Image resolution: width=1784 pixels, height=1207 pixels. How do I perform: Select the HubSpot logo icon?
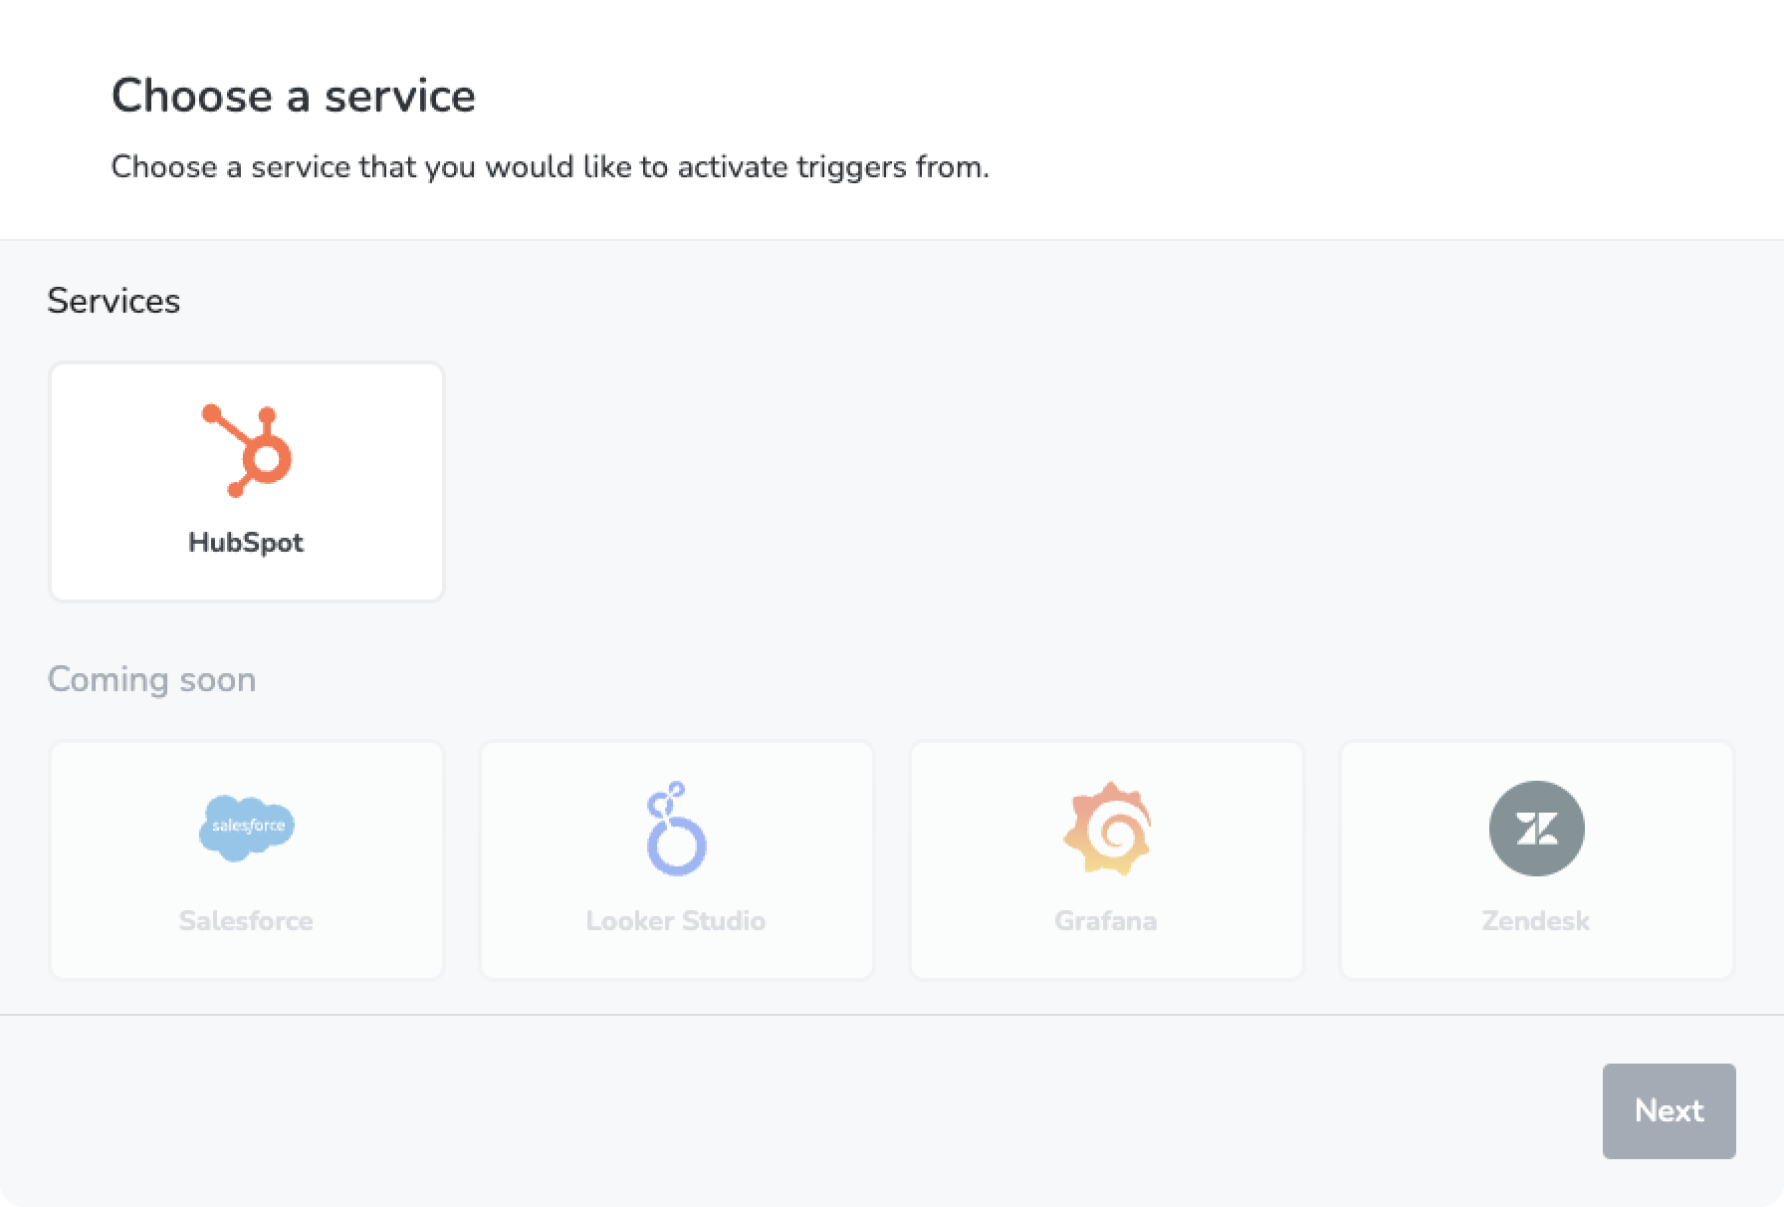[x=246, y=450]
